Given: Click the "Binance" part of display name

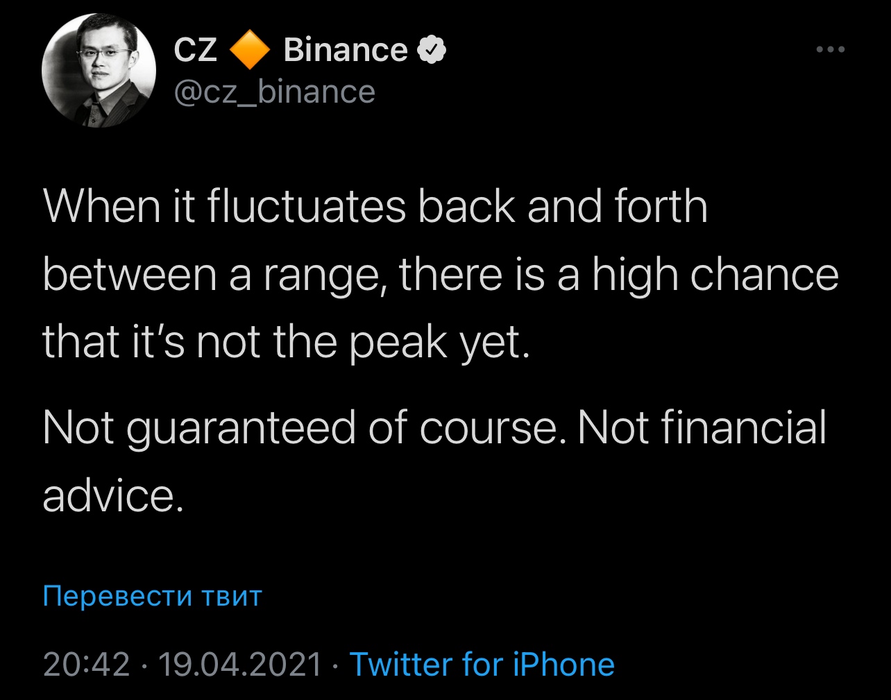Looking at the screenshot, I should (x=345, y=50).
